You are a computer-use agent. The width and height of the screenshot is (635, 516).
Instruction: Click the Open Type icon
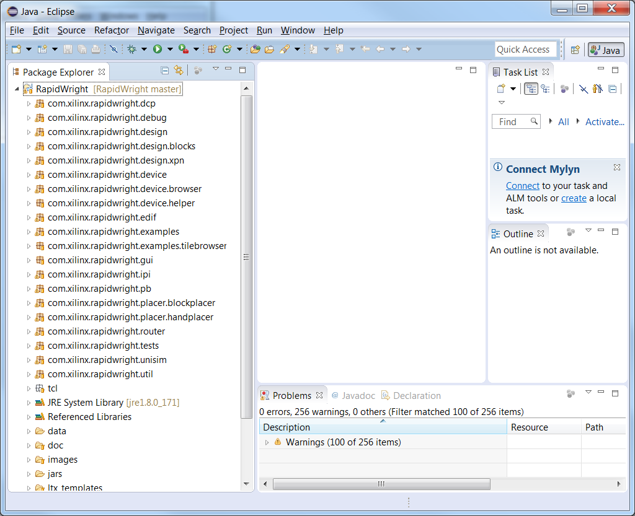[x=255, y=50]
